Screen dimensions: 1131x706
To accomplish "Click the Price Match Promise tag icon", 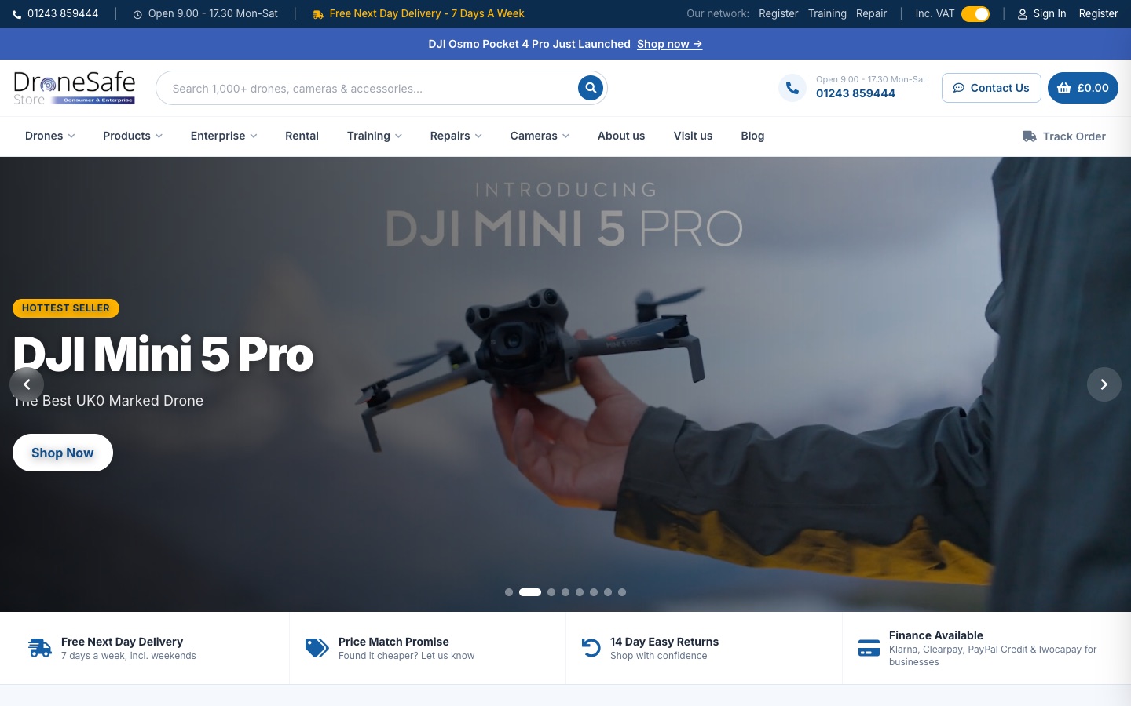I will (x=317, y=648).
